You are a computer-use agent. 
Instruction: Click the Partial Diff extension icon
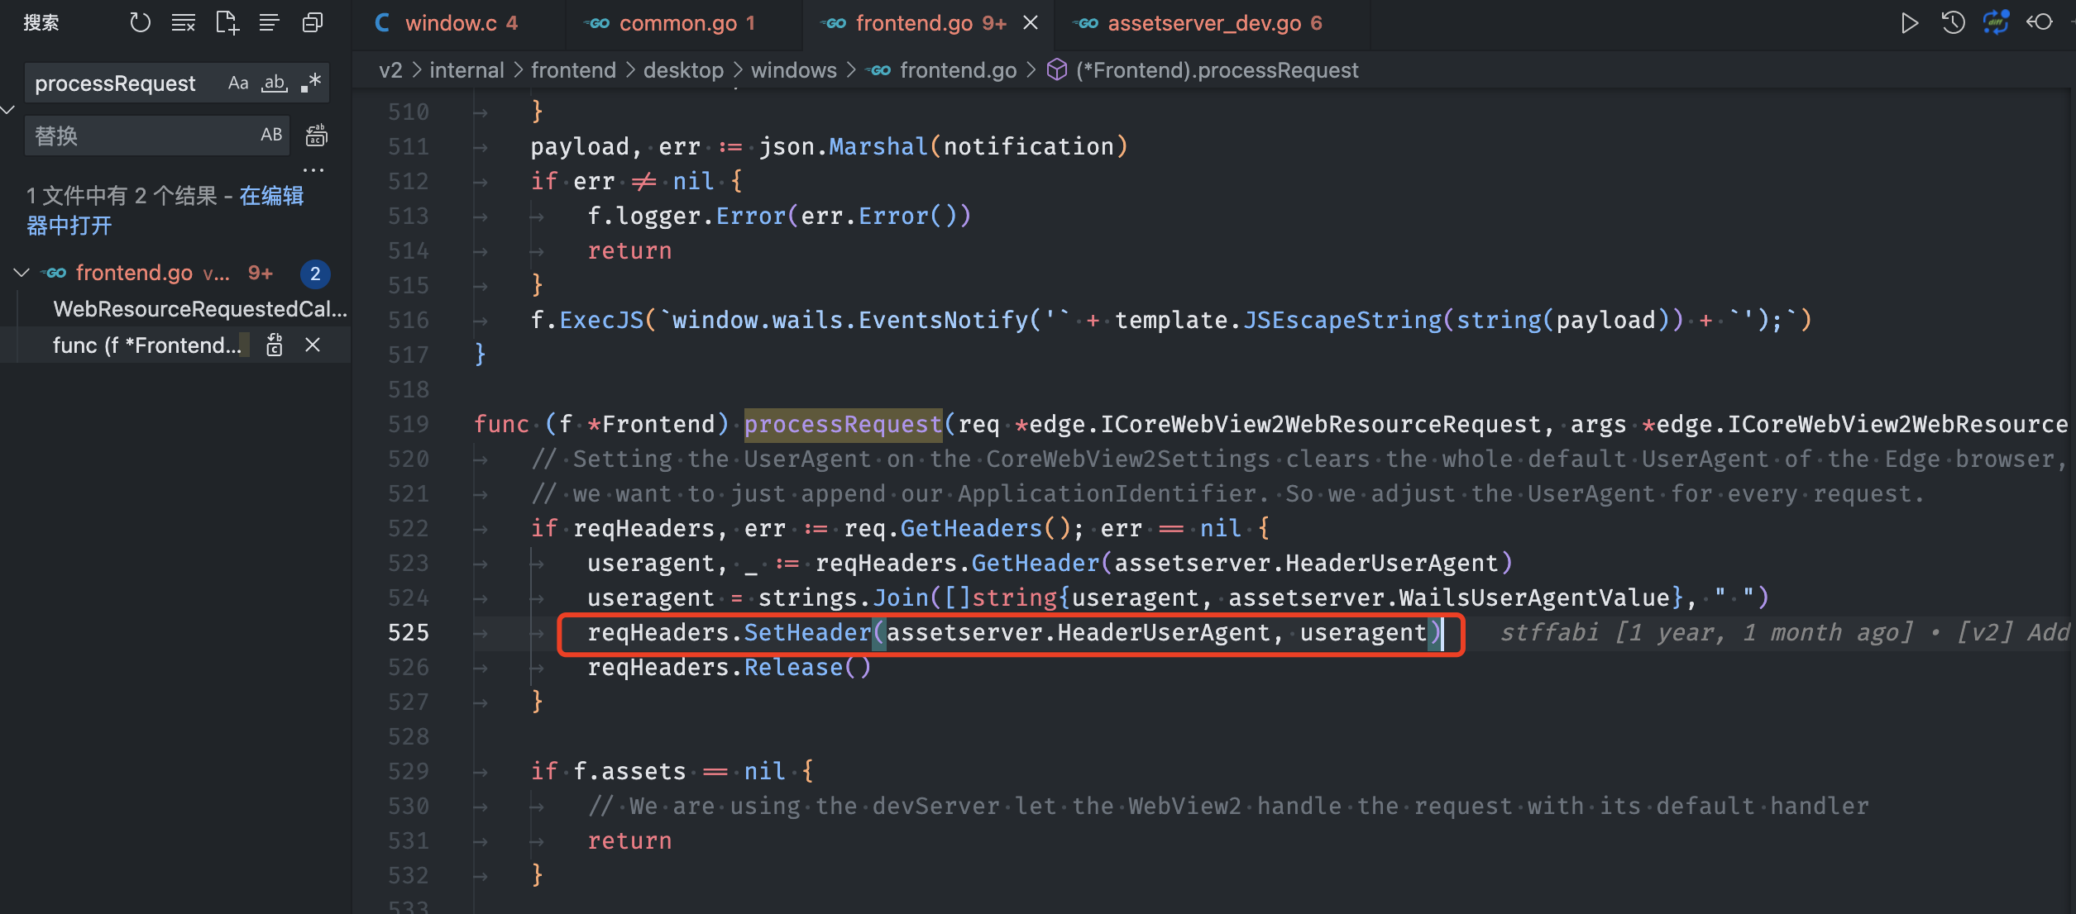click(x=1995, y=23)
